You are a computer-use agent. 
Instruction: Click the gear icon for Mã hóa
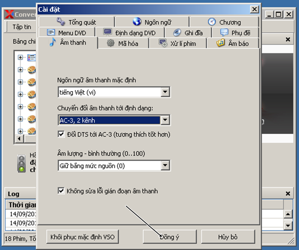click(x=111, y=43)
